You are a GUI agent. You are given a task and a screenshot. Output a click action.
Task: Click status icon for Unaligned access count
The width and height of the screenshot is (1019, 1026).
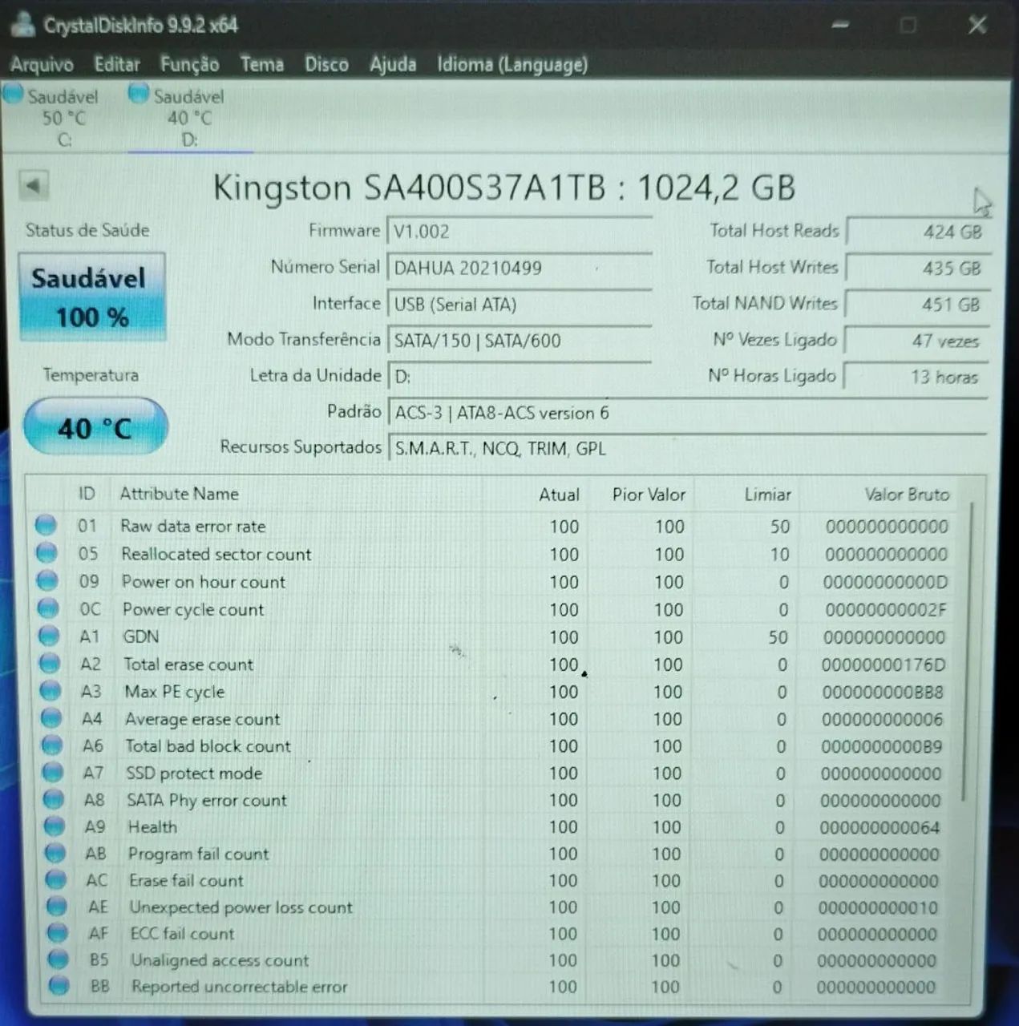point(59,959)
